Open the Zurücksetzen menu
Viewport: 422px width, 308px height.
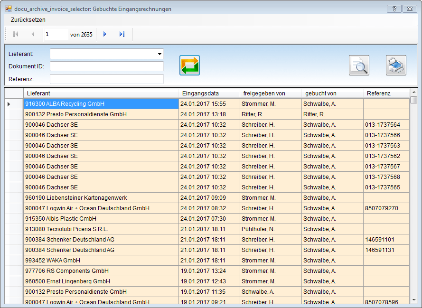click(x=28, y=19)
